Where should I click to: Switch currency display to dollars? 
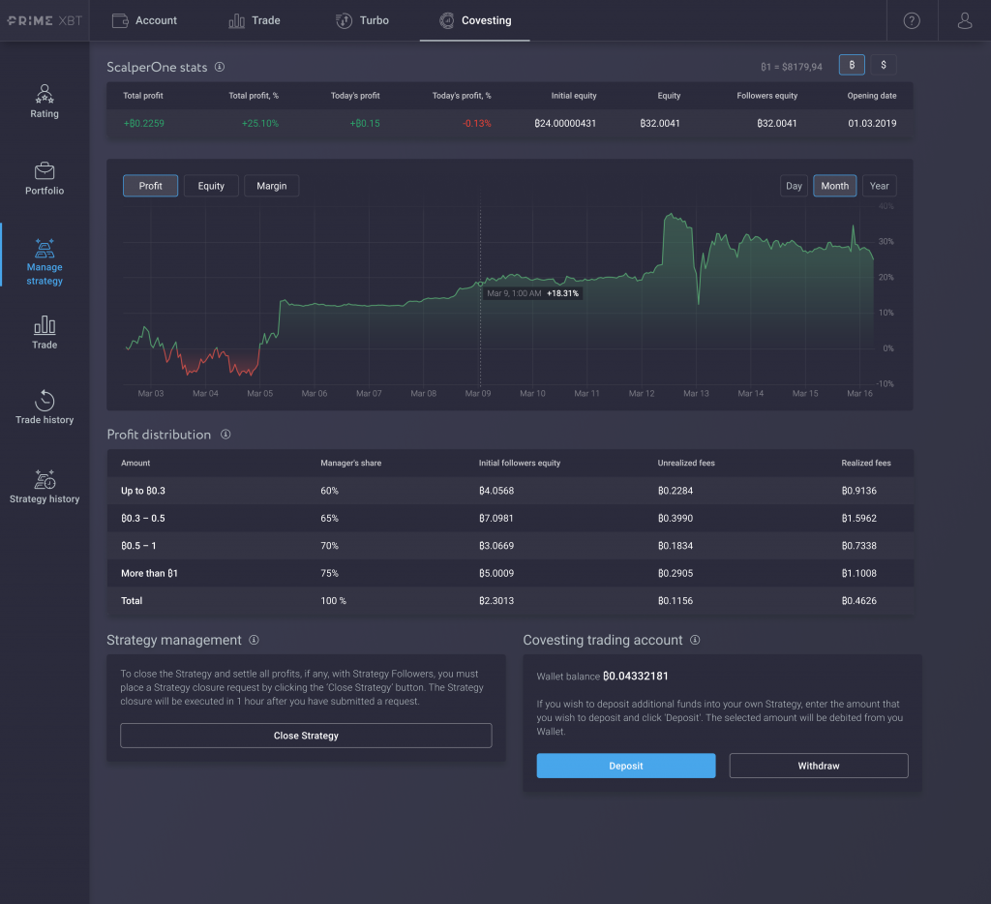882,64
